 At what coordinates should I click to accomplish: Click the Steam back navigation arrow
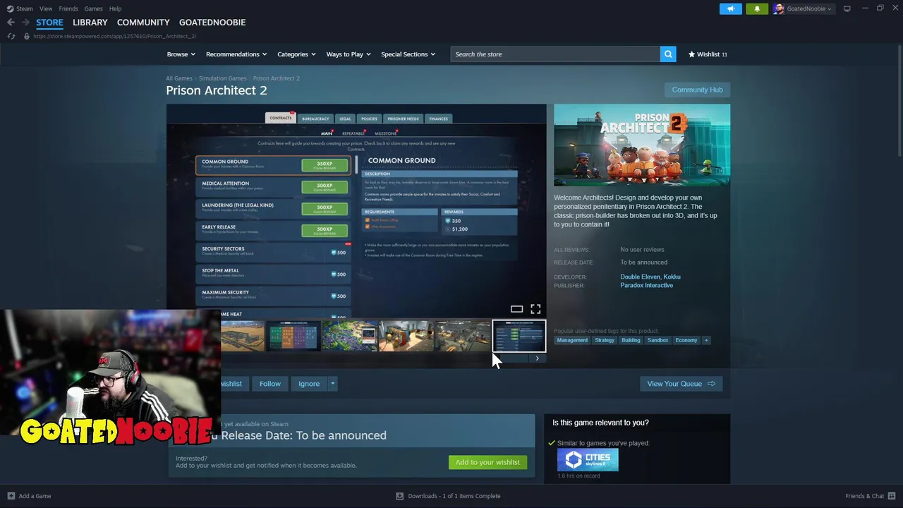tap(11, 23)
